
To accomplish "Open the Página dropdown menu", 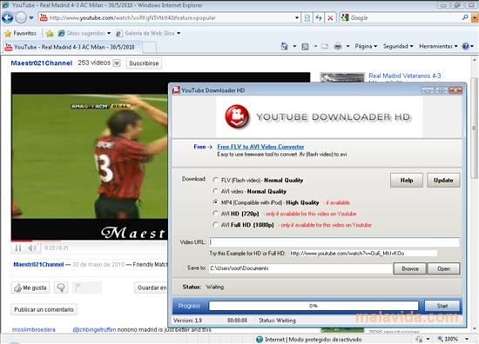I will 366,46.
